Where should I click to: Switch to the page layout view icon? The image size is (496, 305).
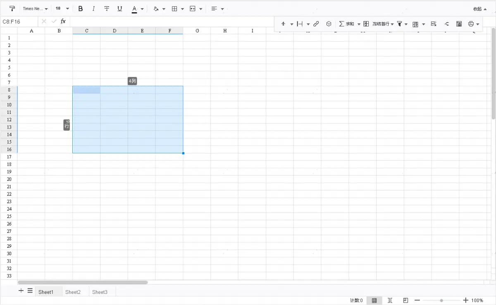[405, 300]
